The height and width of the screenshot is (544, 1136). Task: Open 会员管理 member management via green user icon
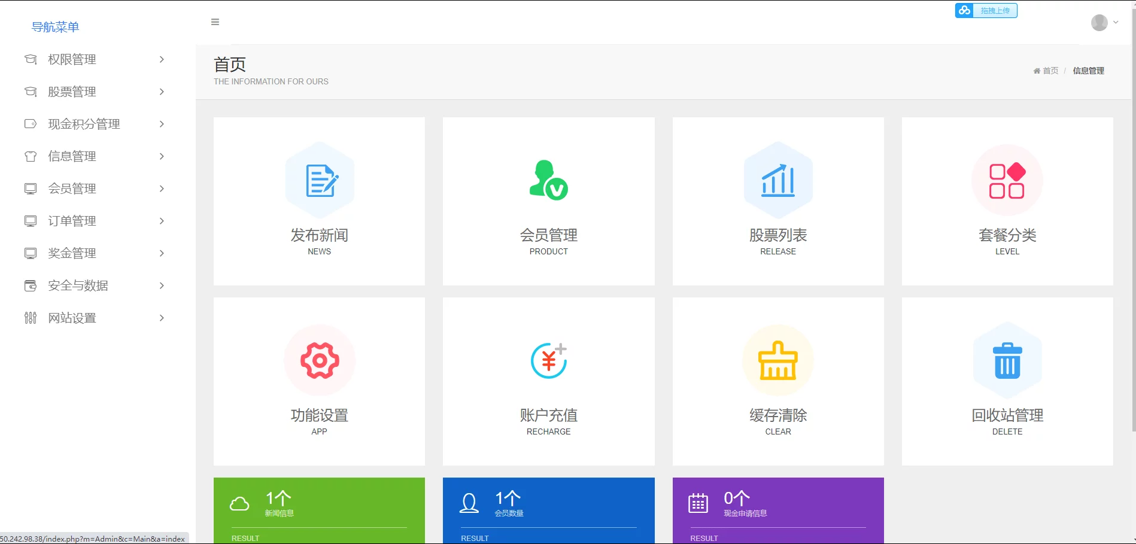[x=548, y=179]
